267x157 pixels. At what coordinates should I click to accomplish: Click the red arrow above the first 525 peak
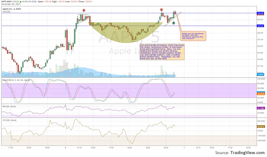84,10
